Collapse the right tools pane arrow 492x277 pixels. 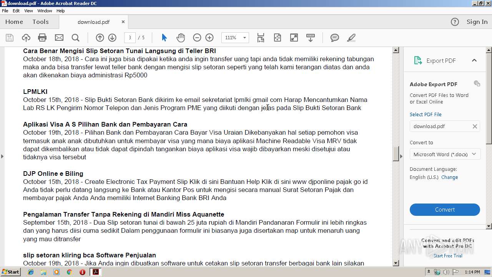pos(401,156)
